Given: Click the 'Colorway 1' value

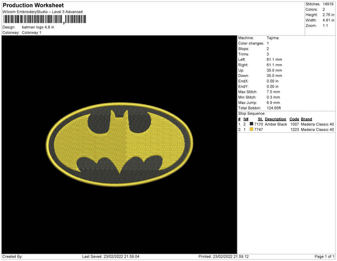Looking at the screenshot, I should coord(31,33).
